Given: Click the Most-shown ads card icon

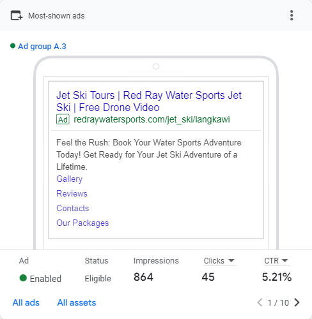Looking at the screenshot, I should [x=17, y=15].
